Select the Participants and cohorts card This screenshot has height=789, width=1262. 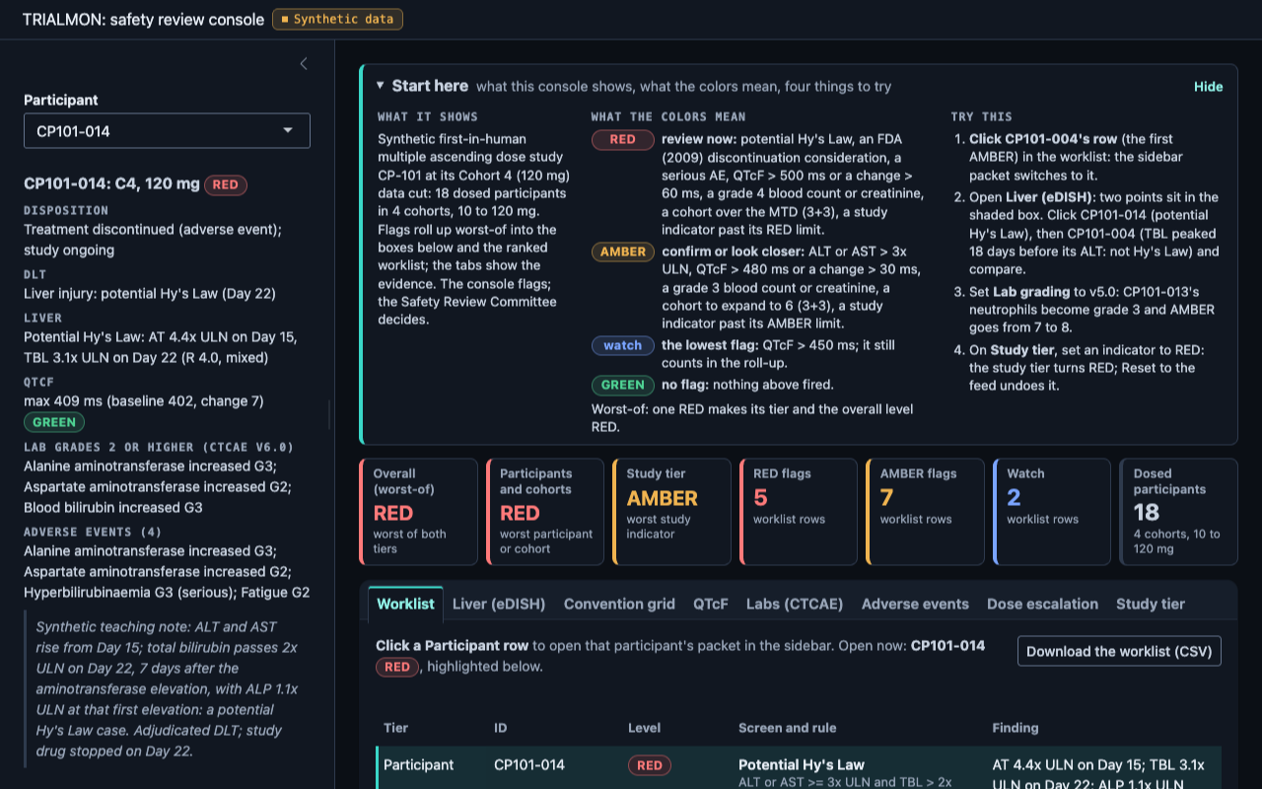[x=545, y=512]
